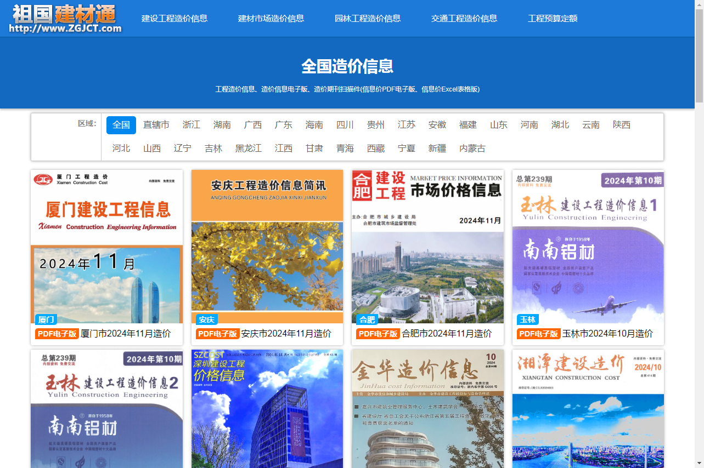This screenshot has height=468, width=704.
Task: Open 园林工程造价信息 menu
Action: coord(368,18)
